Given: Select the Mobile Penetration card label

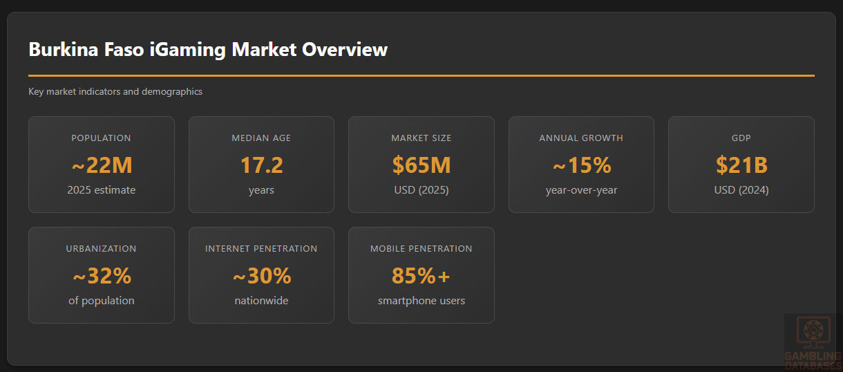Looking at the screenshot, I should coord(421,248).
